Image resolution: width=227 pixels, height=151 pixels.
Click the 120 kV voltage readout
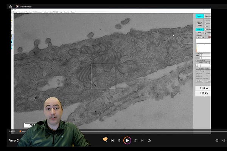203,93
